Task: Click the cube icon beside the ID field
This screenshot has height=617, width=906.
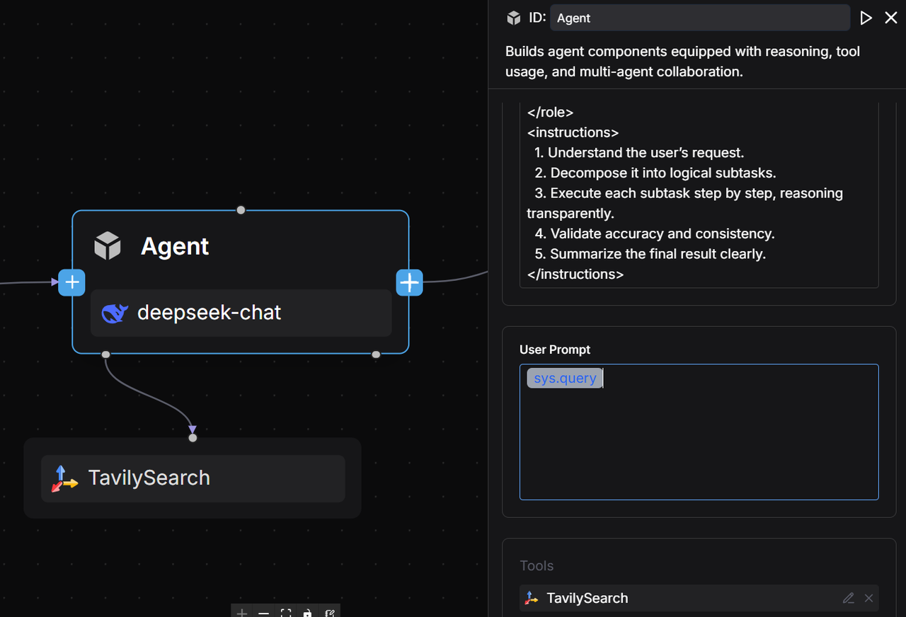Action: coord(513,18)
